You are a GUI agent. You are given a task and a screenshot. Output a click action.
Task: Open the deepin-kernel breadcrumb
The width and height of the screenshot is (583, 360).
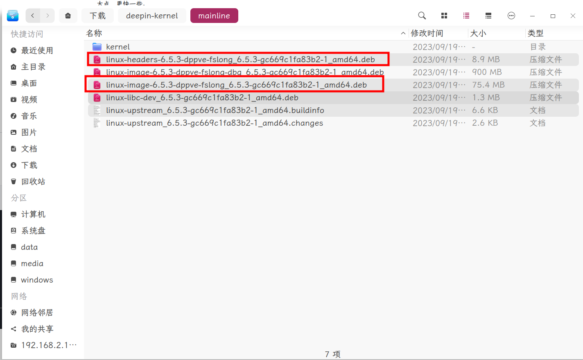tap(152, 16)
